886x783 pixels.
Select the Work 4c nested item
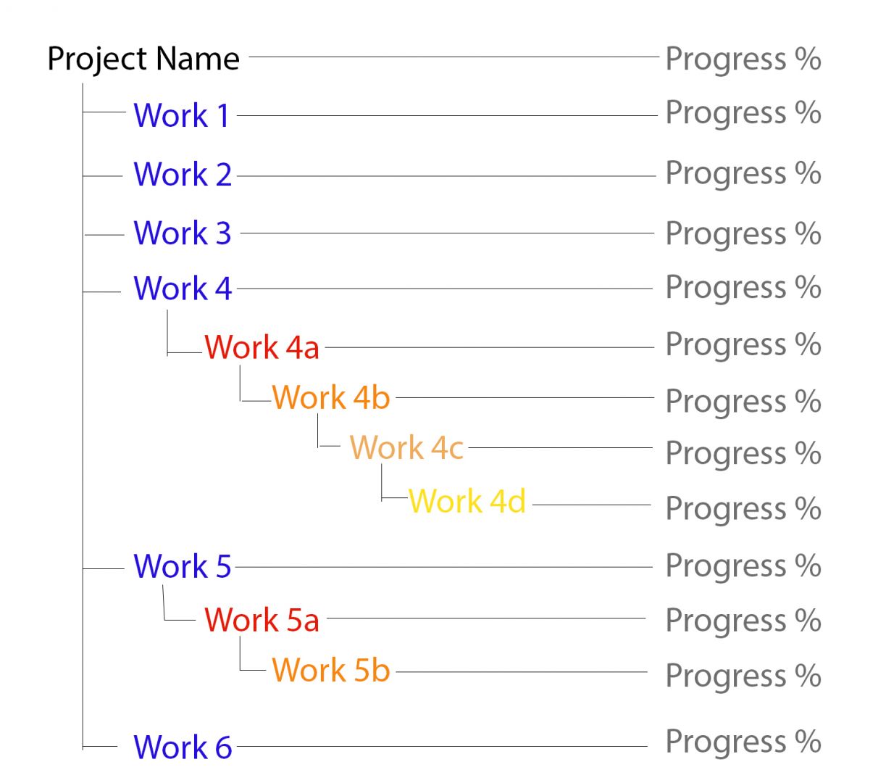[406, 447]
